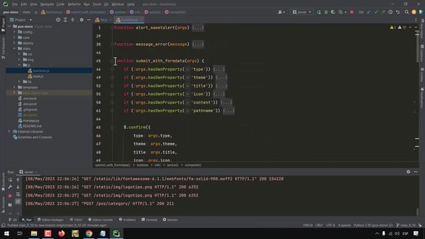This screenshot has width=425, height=239.
Task: Click the Python interpreter status bar widget
Action: coord(373,225)
